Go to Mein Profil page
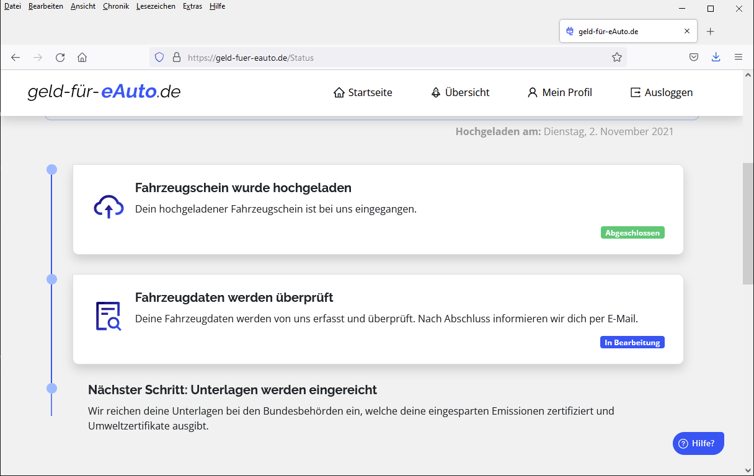This screenshot has width=754, height=476. pos(559,92)
